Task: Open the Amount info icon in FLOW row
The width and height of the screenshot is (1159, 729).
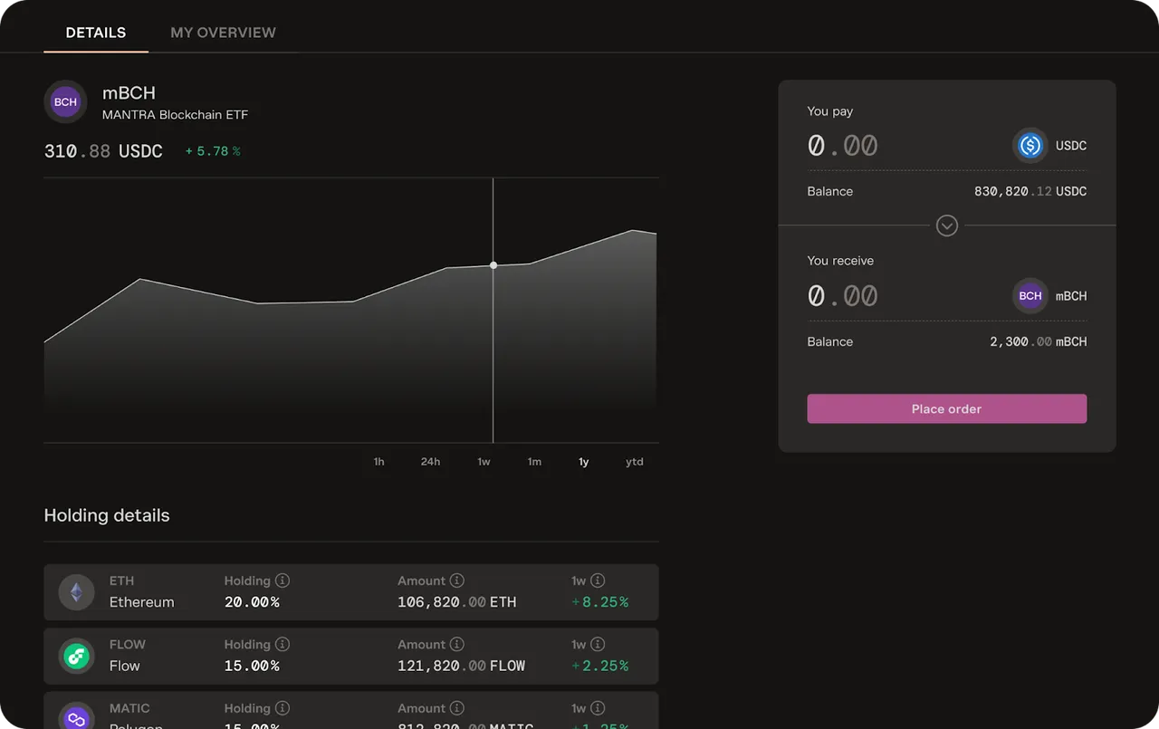Action: pos(457,644)
